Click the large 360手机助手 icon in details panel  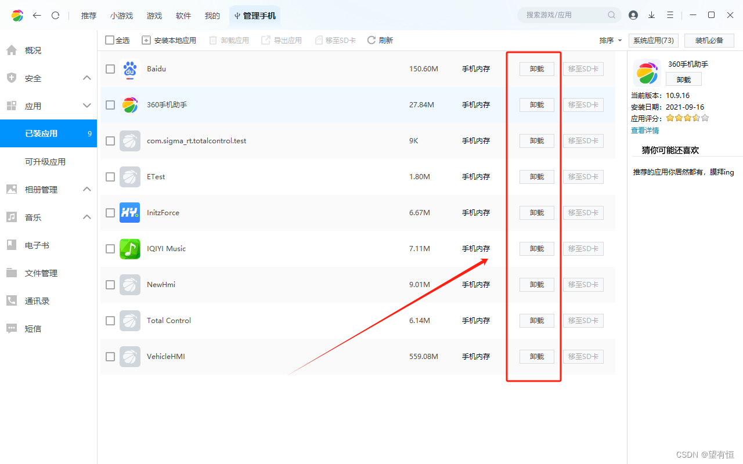click(x=647, y=73)
